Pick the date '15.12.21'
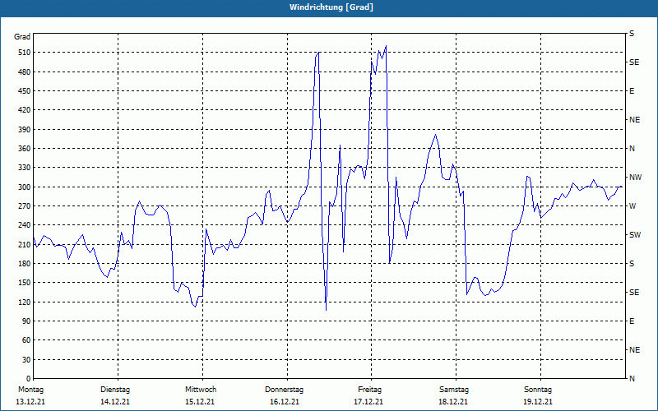Image resolution: width=658 pixels, height=411 pixels. click(200, 402)
